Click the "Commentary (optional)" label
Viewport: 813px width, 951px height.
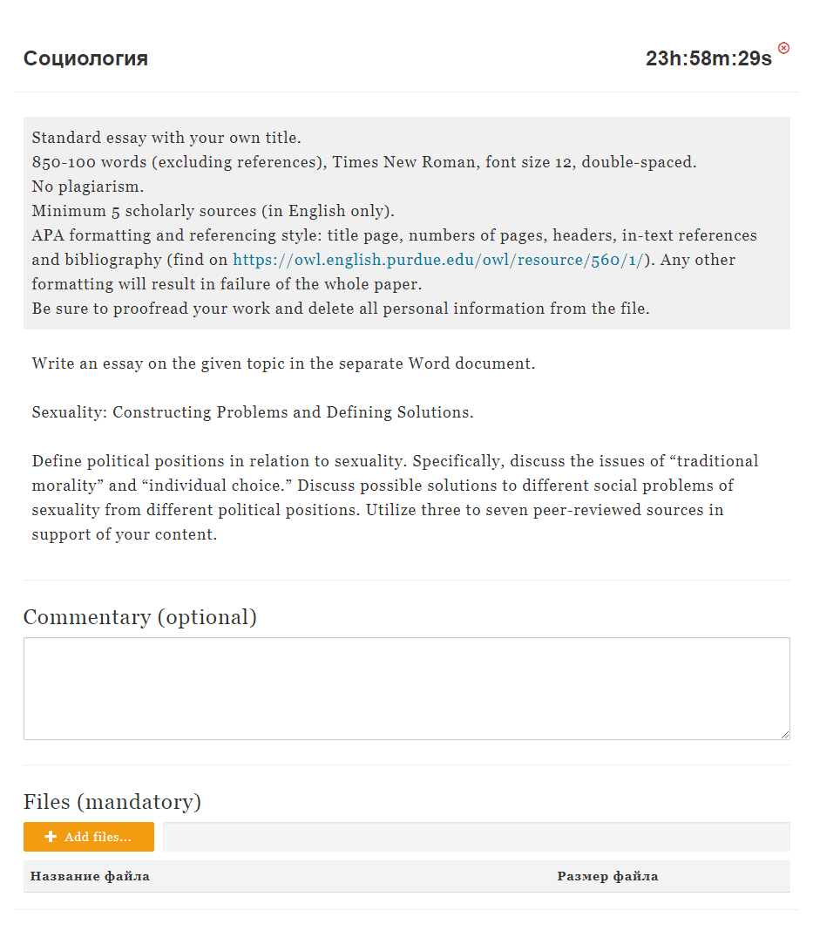tap(139, 617)
